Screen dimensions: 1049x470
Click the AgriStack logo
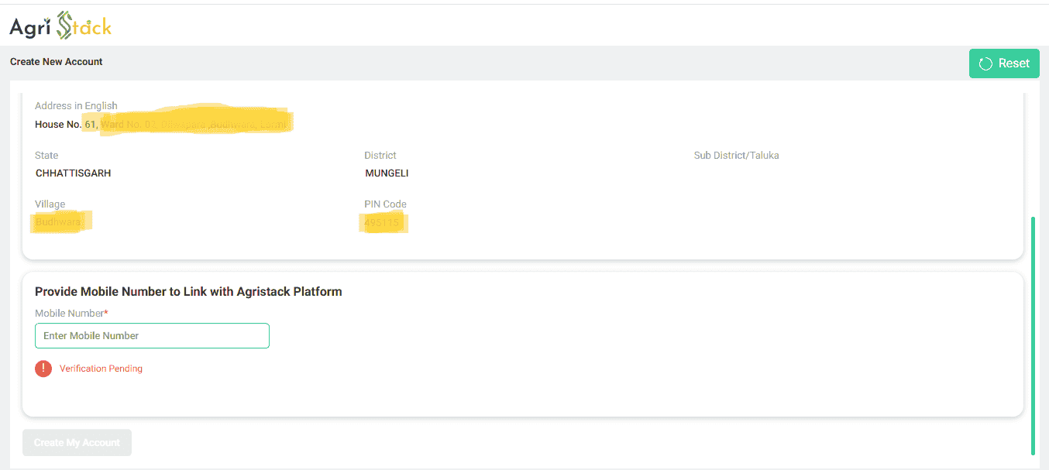(x=60, y=27)
